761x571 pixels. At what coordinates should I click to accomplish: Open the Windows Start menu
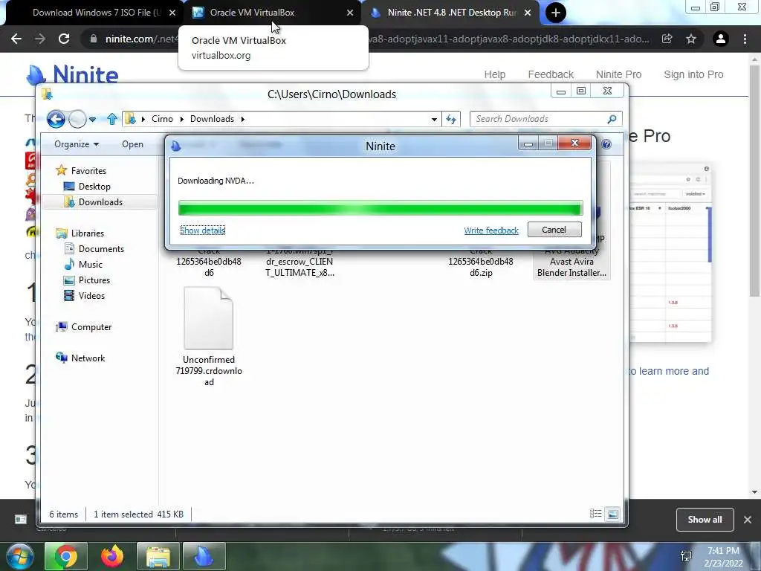(x=19, y=556)
